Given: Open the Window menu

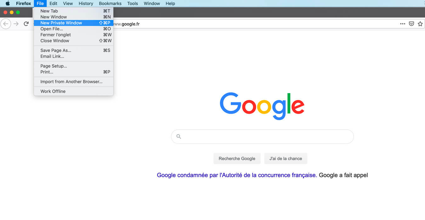Looking at the screenshot, I should coord(152,3).
